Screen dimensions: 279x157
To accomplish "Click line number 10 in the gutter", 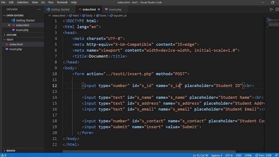I will click(54, 74).
